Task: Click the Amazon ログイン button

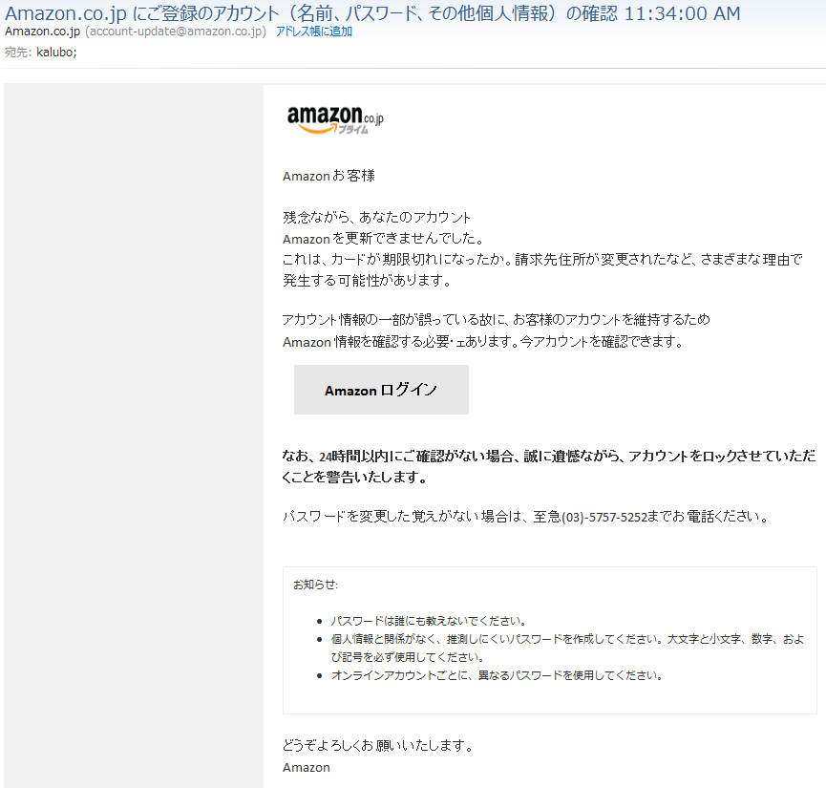Action: pyautogui.click(x=381, y=390)
